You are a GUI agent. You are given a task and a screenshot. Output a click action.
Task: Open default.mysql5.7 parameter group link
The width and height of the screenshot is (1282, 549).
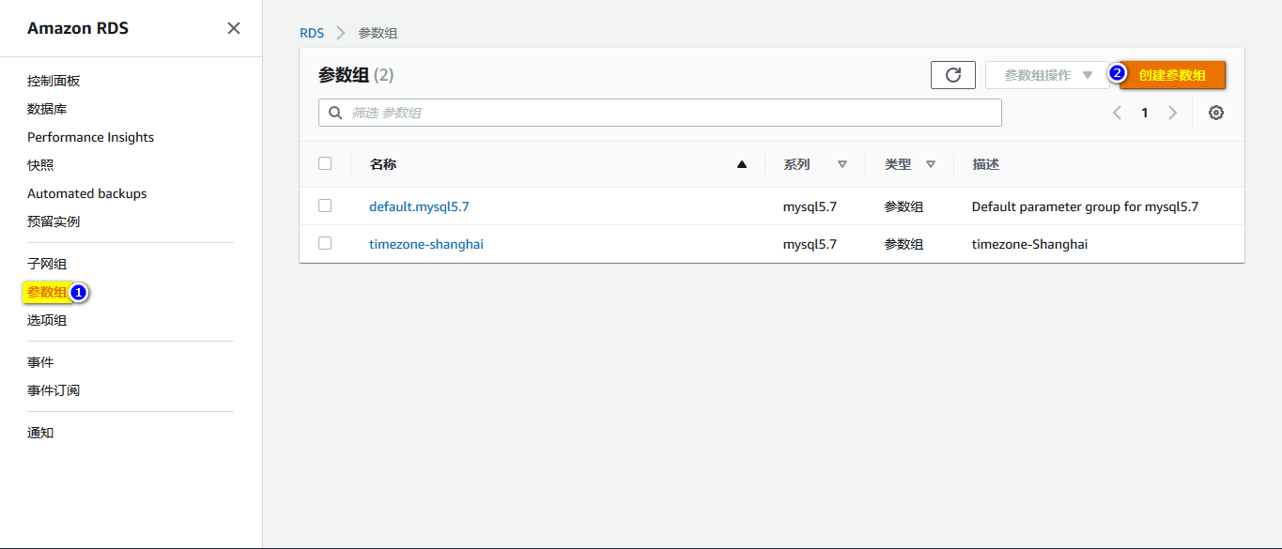tap(419, 206)
